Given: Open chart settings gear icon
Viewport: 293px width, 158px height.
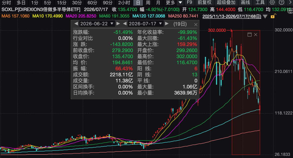Looking at the screenshot, I should tap(272, 2).
